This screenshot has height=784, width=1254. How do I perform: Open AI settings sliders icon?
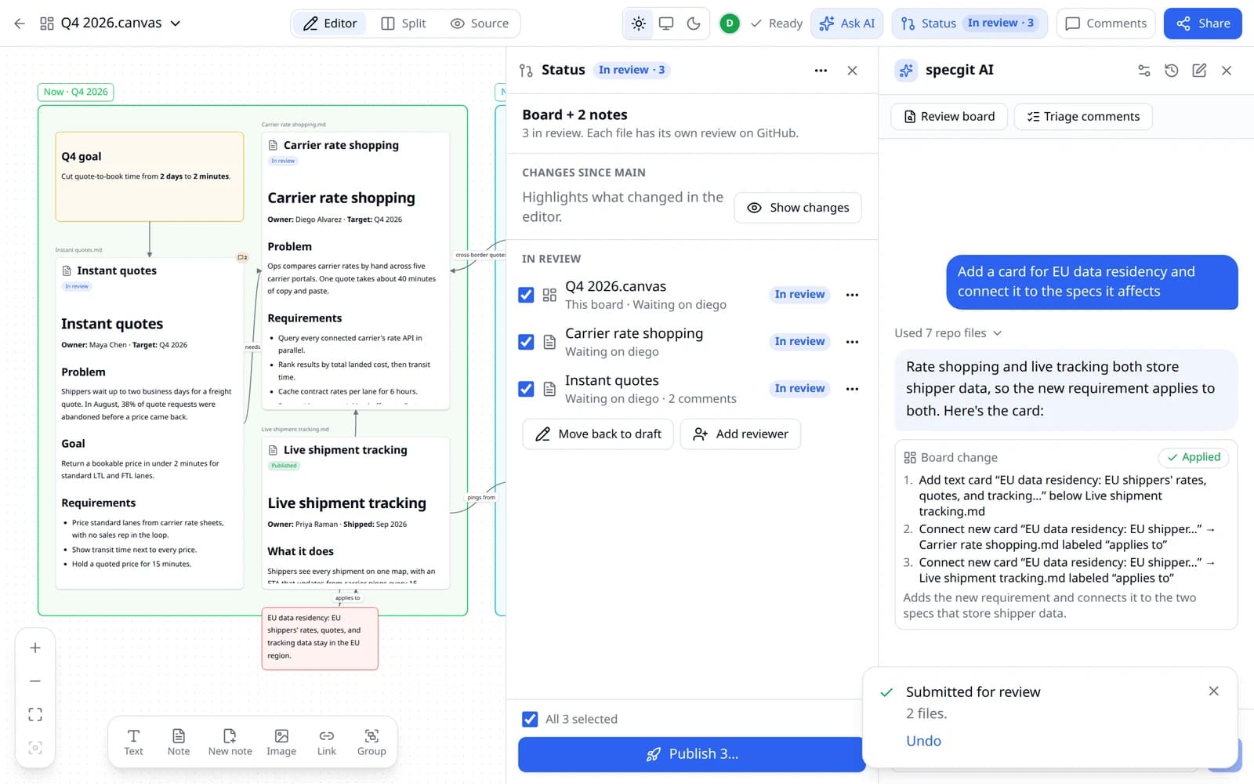pyautogui.click(x=1144, y=71)
